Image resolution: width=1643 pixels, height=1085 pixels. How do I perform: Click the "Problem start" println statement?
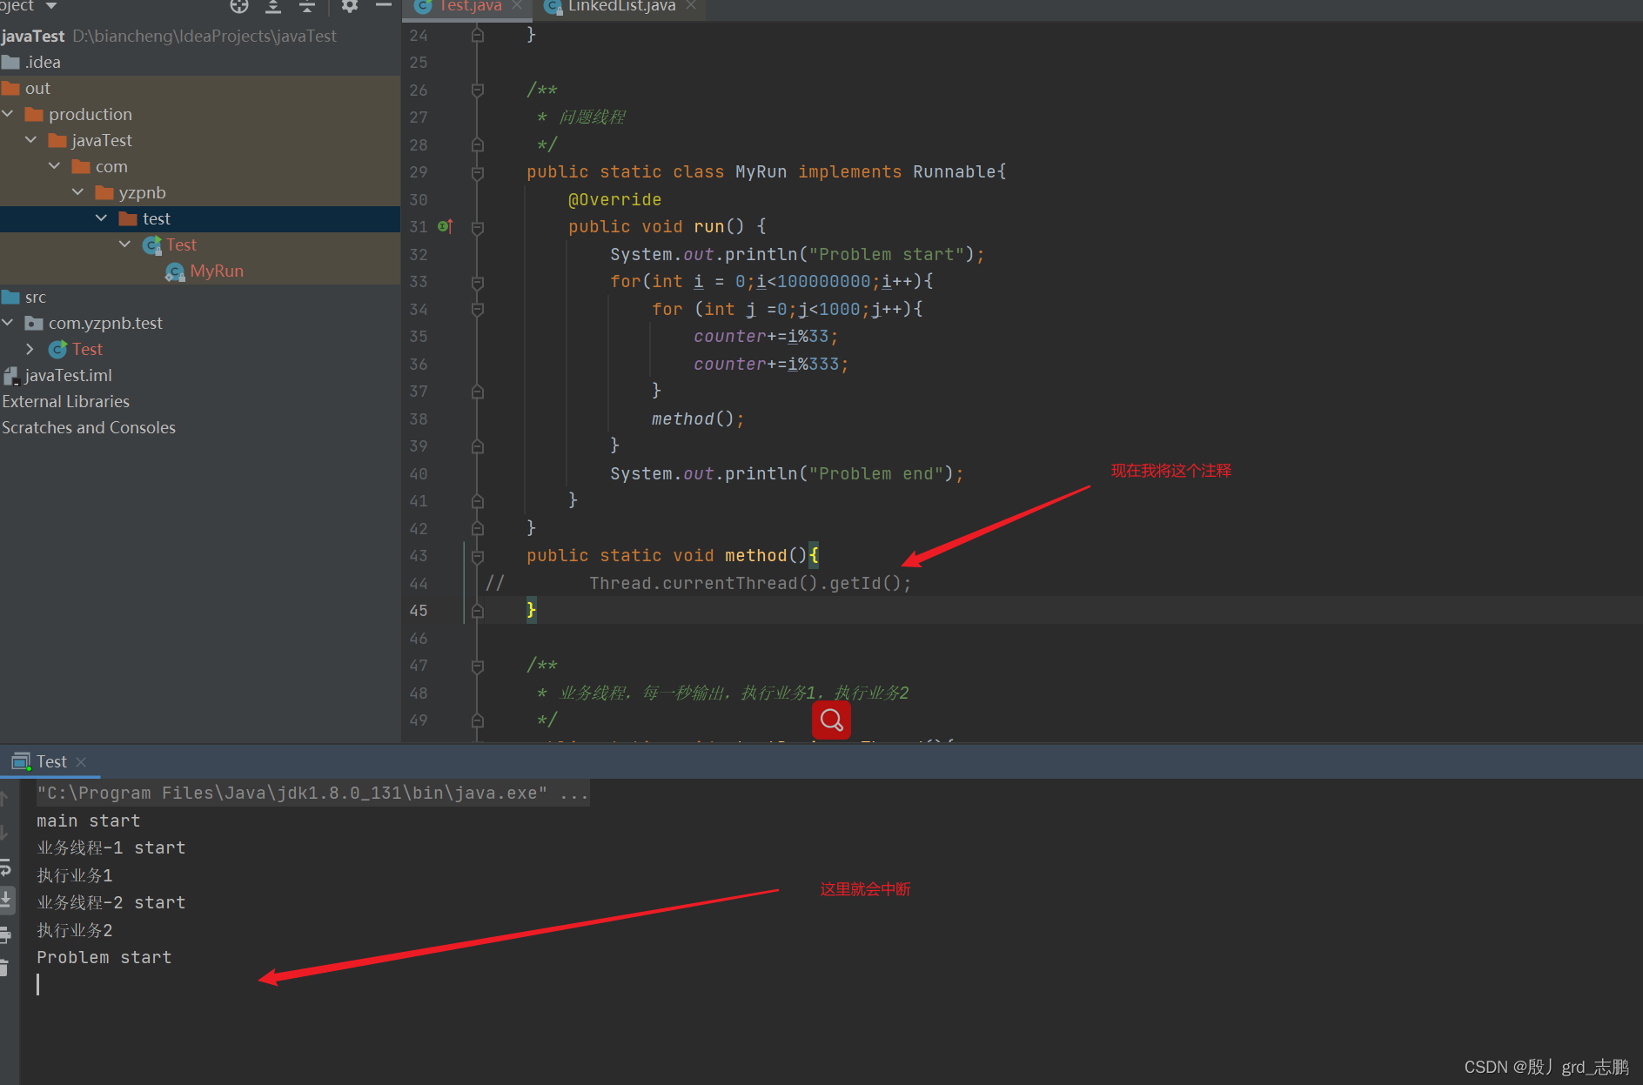pyautogui.click(x=797, y=254)
